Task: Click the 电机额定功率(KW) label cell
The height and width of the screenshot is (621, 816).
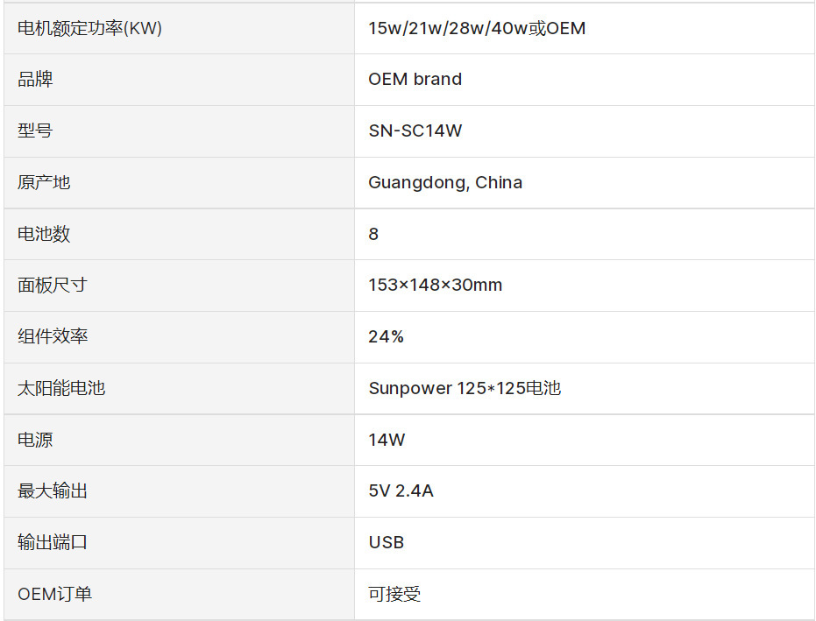Action: click(89, 28)
